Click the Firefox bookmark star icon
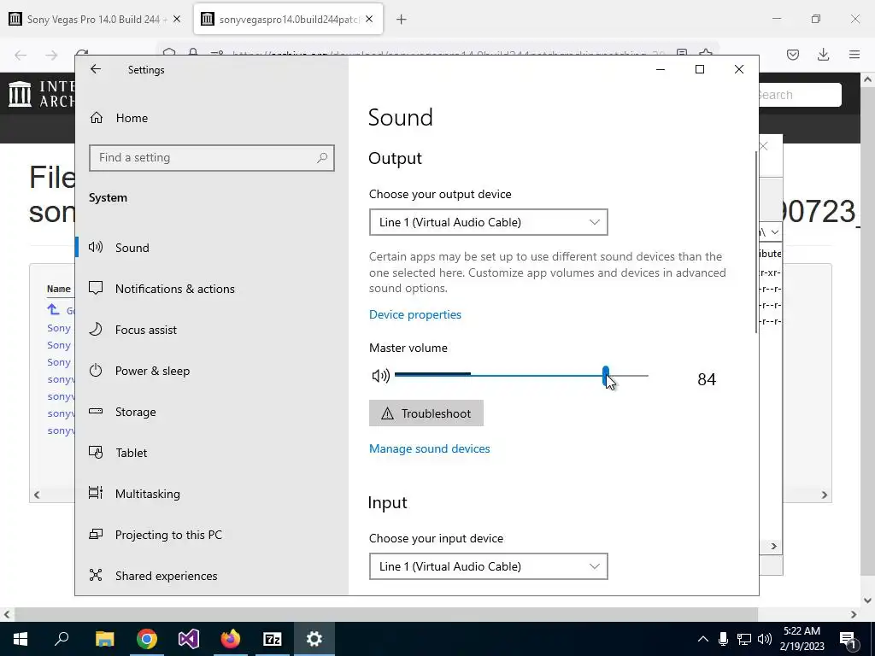This screenshot has width=875, height=656. point(705,52)
